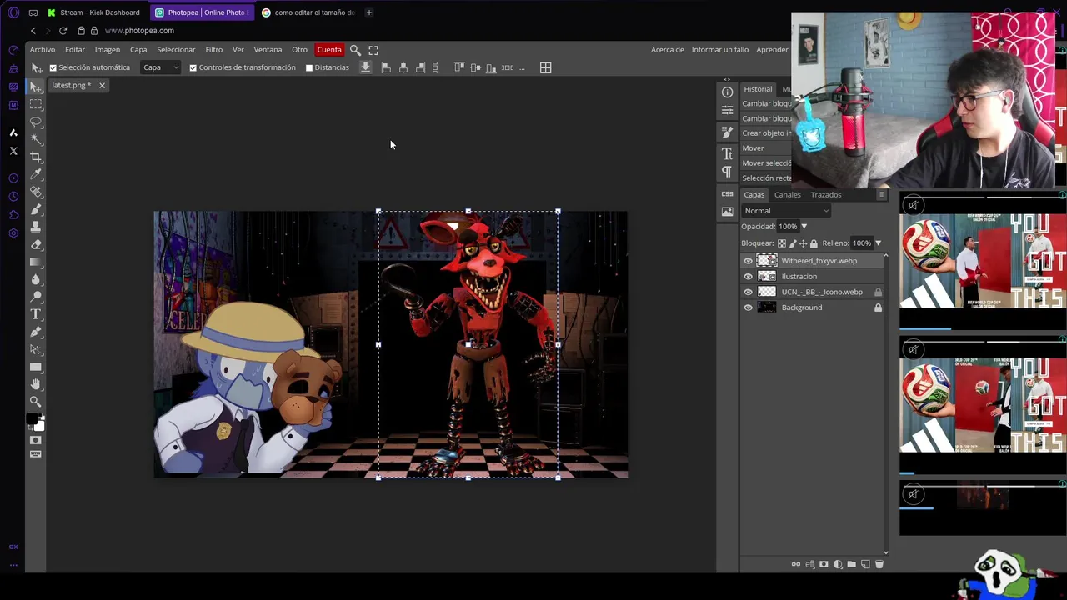Switch to the Trazados tab

[x=826, y=195]
